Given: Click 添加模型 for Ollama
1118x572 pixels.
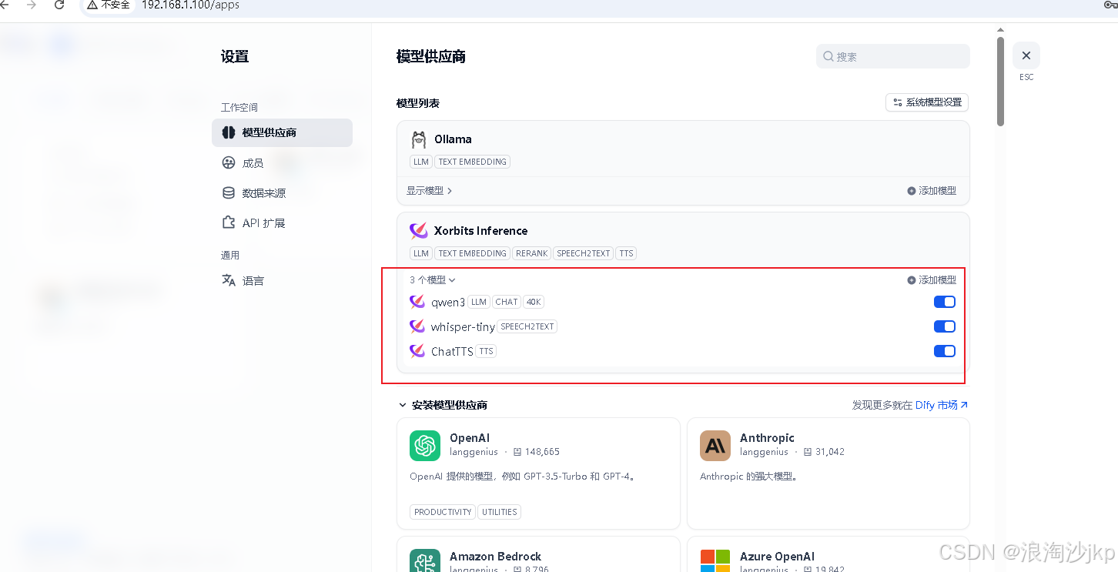Looking at the screenshot, I should pos(932,191).
